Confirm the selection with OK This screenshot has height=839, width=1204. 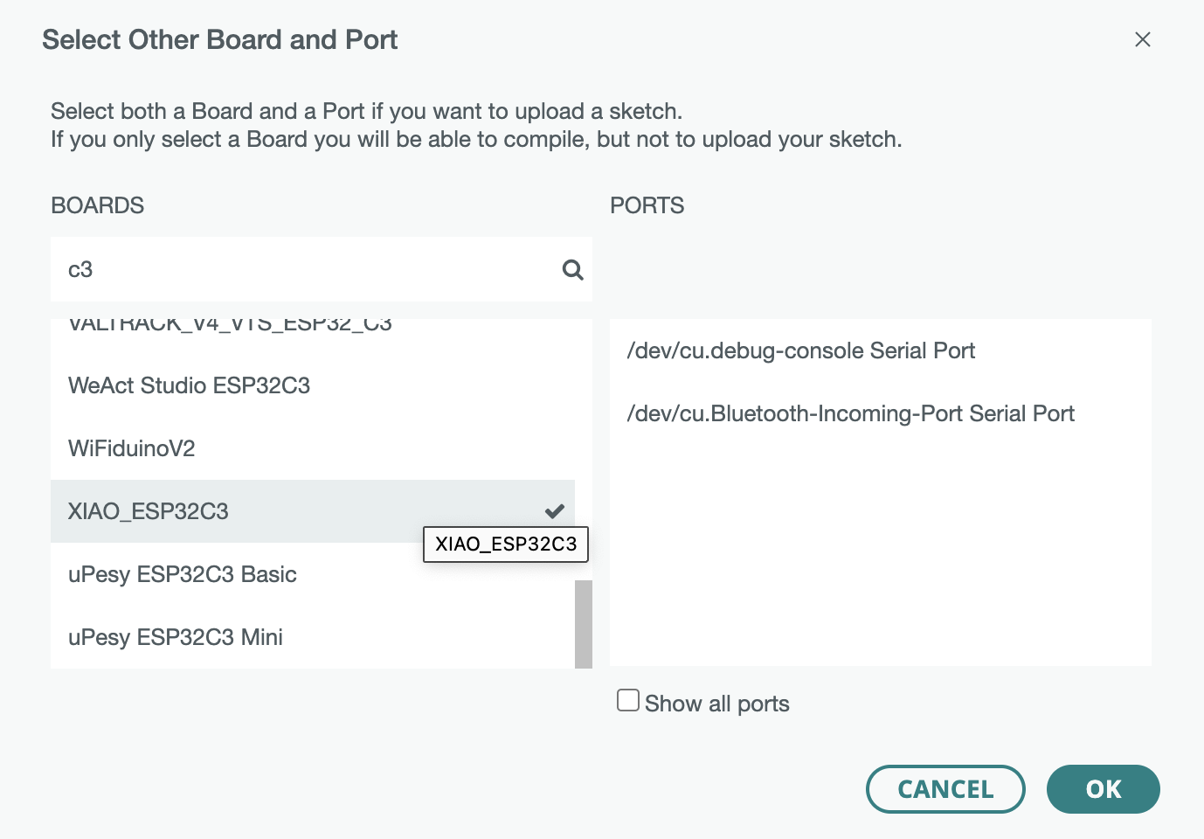tap(1103, 789)
